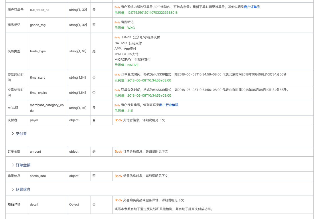Click the 交易类型 row label
Viewport: 314px width, 219px height.
[14, 51]
